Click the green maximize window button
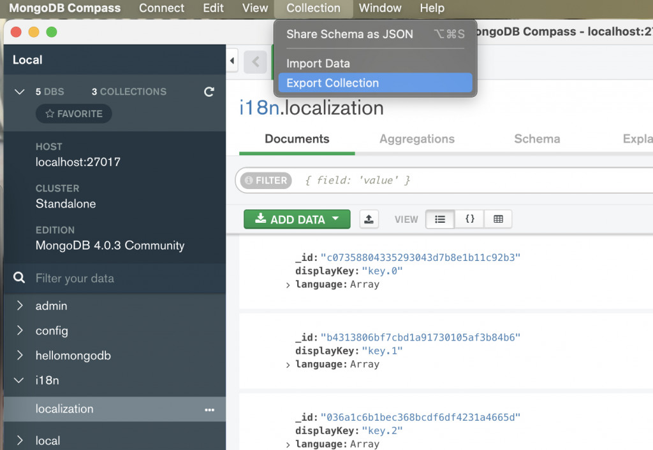Image resolution: width=653 pixels, height=450 pixels. (52, 32)
